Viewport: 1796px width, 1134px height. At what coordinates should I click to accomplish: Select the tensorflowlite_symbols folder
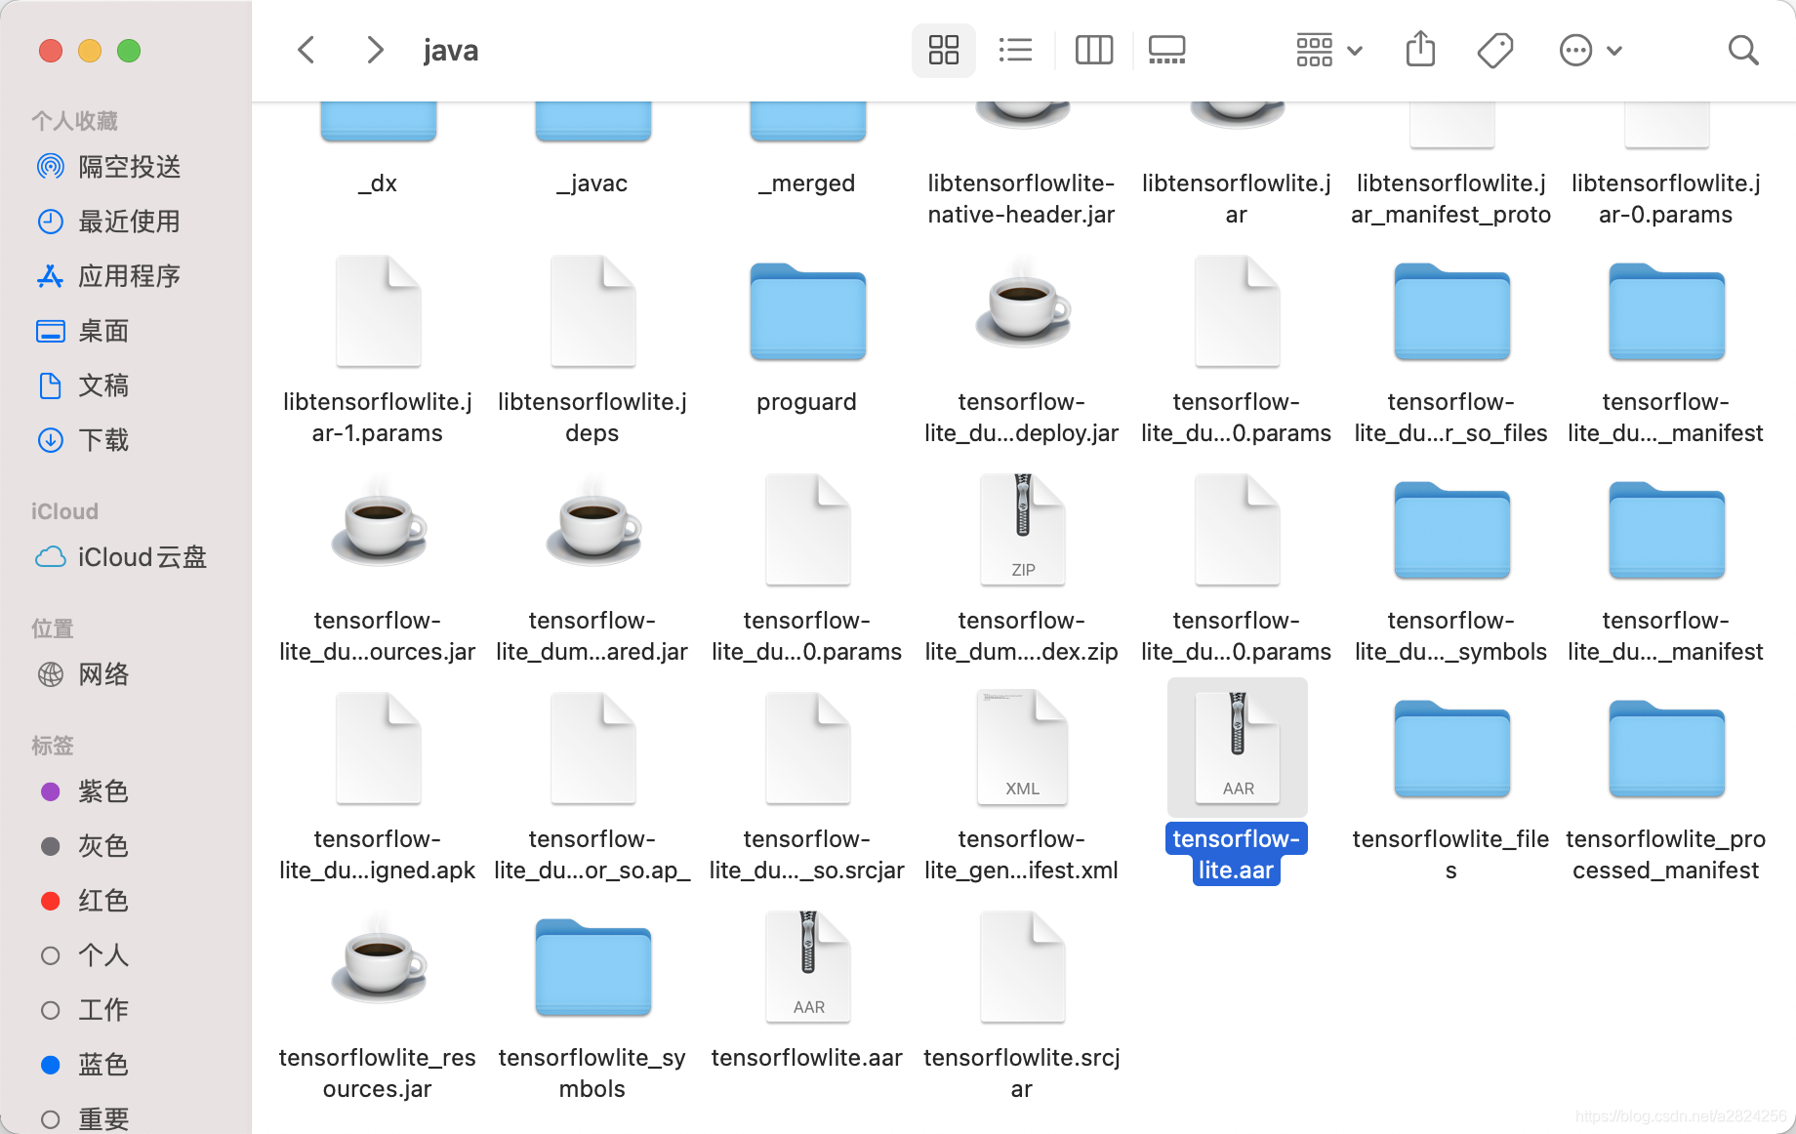(592, 967)
